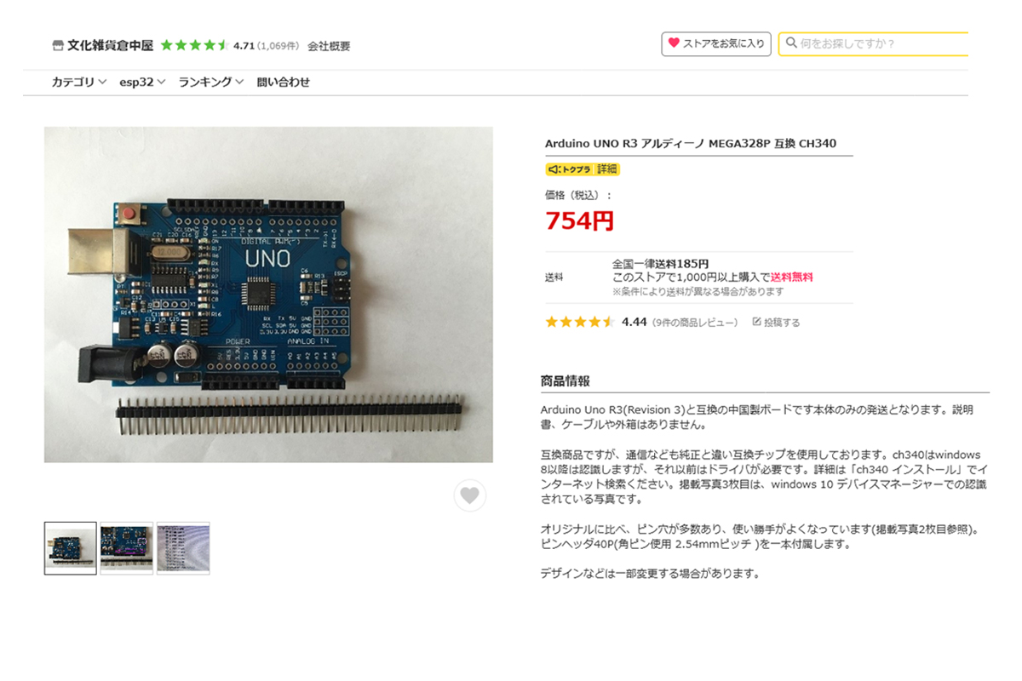Image resolution: width=1022 pixels, height=681 pixels.
Task: Expand the esp32 dropdown menu
Action: pyautogui.click(x=142, y=83)
